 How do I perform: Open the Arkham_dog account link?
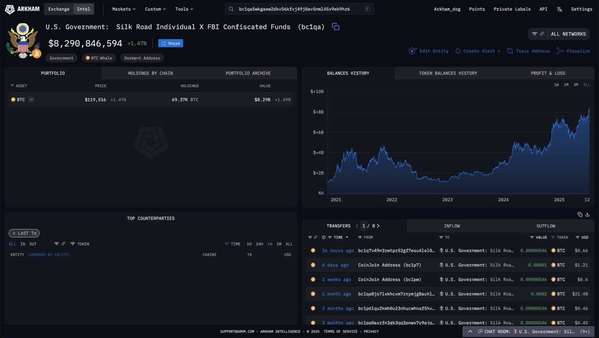(x=447, y=9)
